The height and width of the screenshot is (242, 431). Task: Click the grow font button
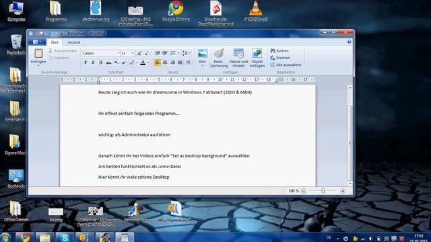click(x=139, y=53)
